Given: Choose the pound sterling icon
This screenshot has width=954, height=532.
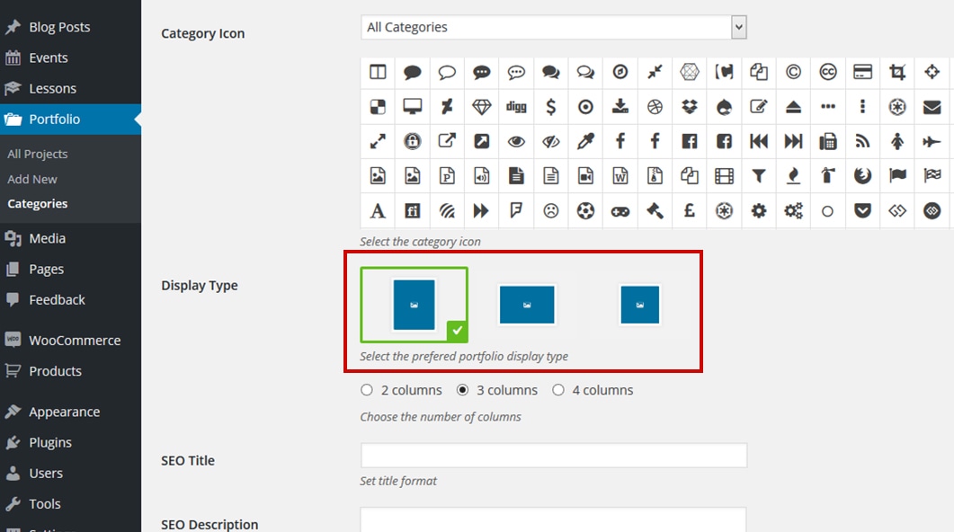Looking at the screenshot, I should click(x=690, y=211).
